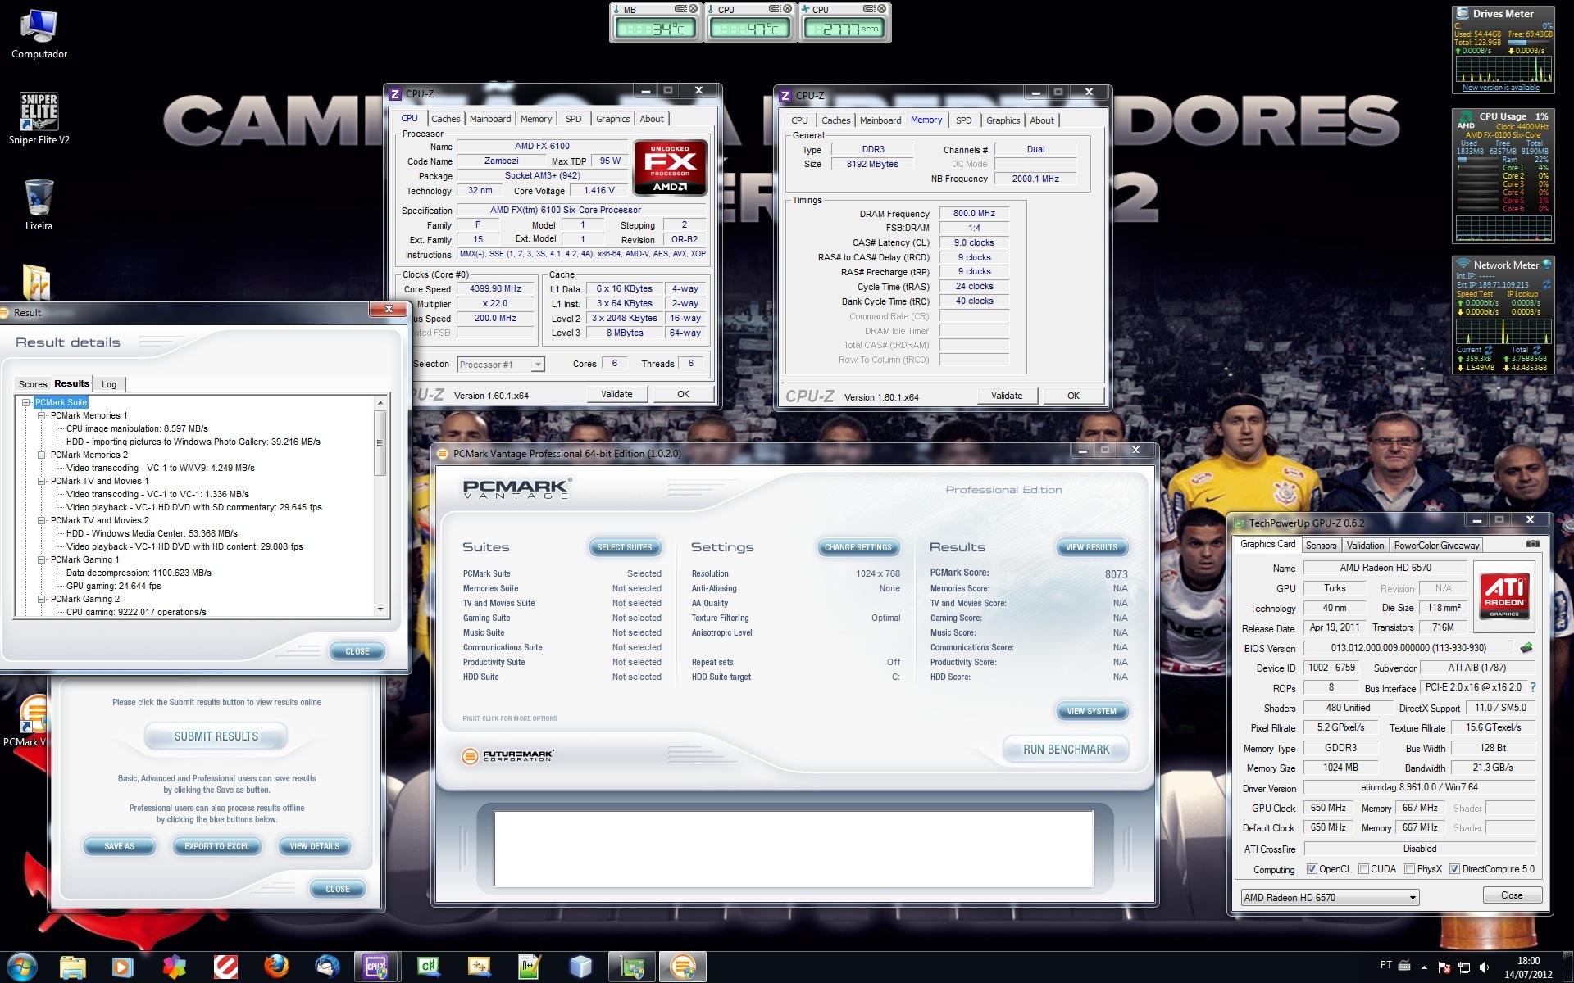Open Windows Explorer from the taskbar
Image resolution: width=1574 pixels, height=983 pixels.
point(72,967)
